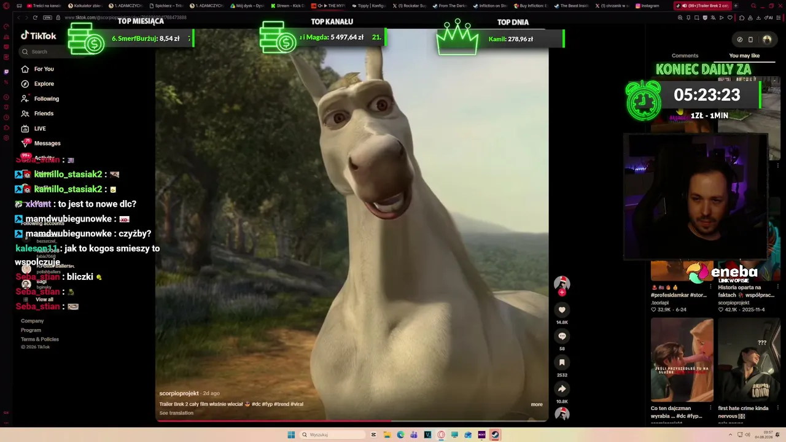
Task: Open the Company footer link
Action: click(33, 321)
